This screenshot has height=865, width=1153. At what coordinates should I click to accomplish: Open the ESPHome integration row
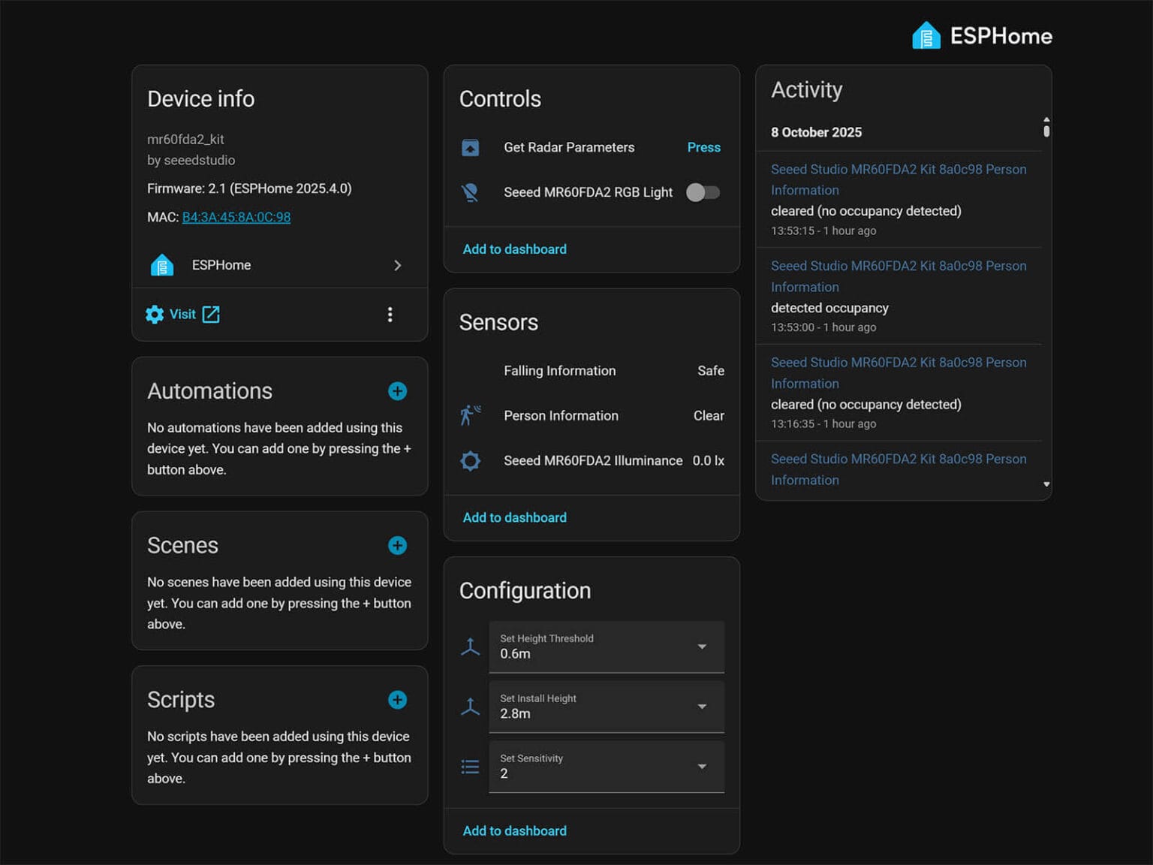pos(279,265)
